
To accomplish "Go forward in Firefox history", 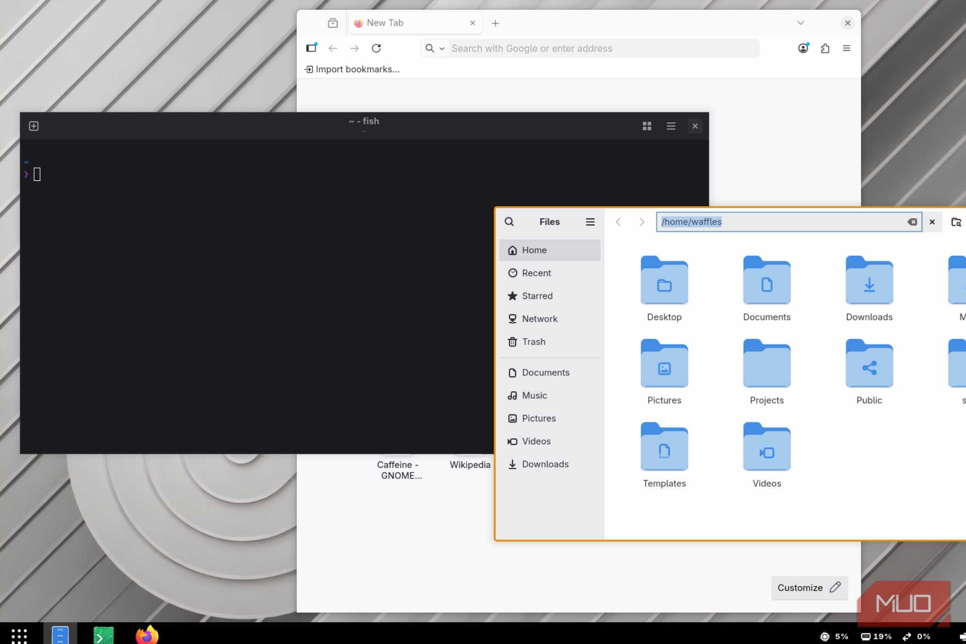I will coord(354,48).
